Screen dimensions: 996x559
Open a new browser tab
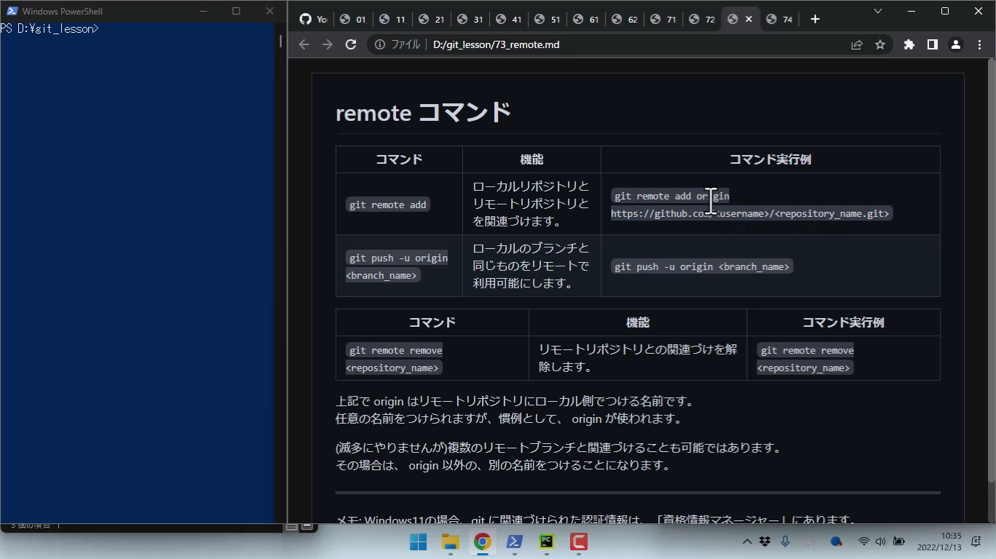815,19
